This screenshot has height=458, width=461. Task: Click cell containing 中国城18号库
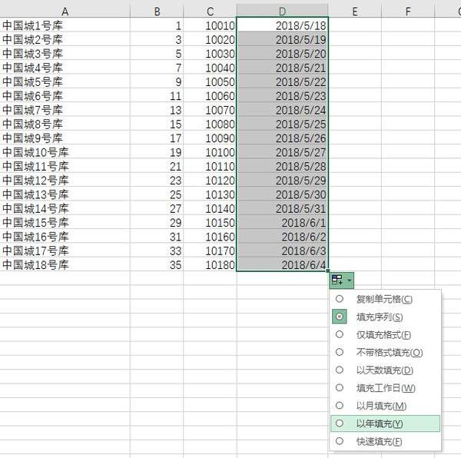(x=65, y=264)
